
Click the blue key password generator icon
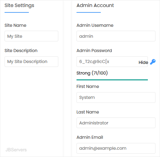(153, 62)
